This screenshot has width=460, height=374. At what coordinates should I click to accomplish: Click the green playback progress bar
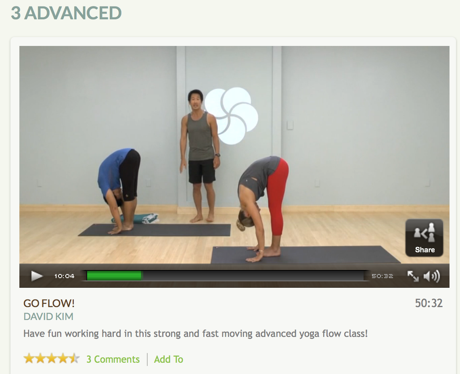(x=115, y=276)
